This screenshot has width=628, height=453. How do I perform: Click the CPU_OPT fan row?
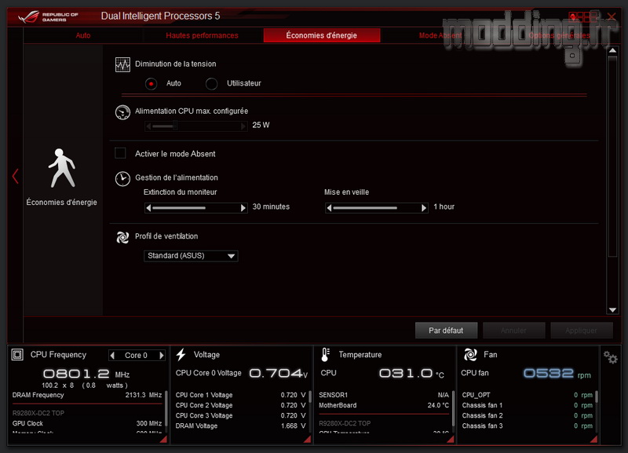(527, 395)
